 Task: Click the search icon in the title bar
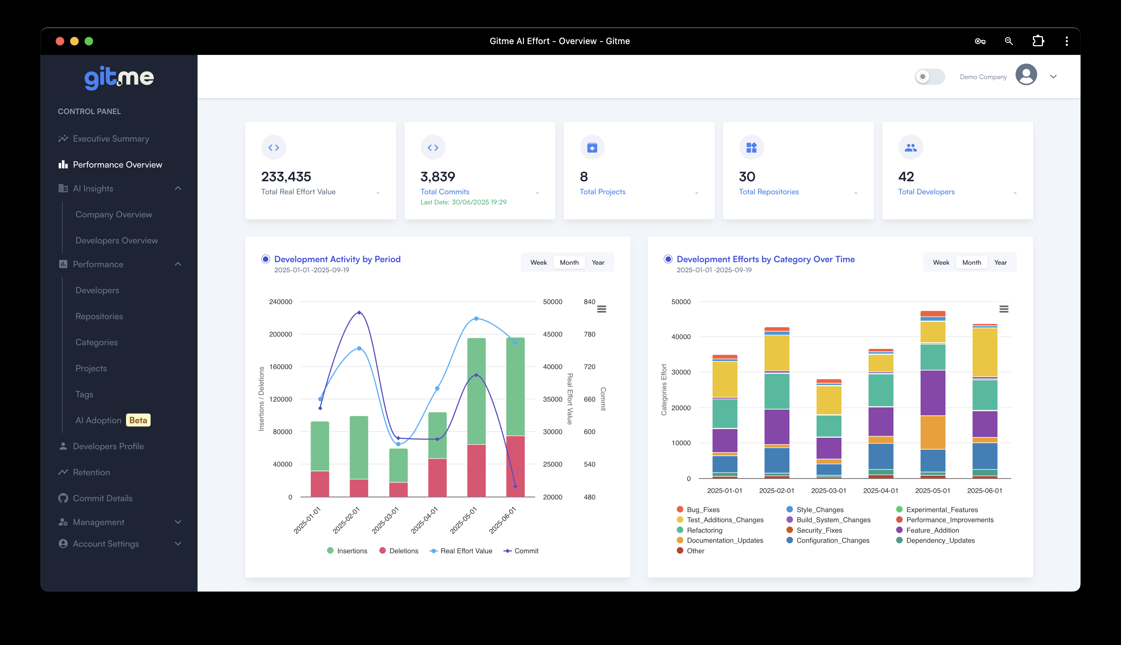1008,41
